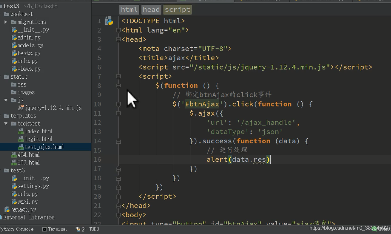The height and width of the screenshot is (234, 391).
Task: Open jquery-1.12.4.min.js file
Action: [53, 108]
